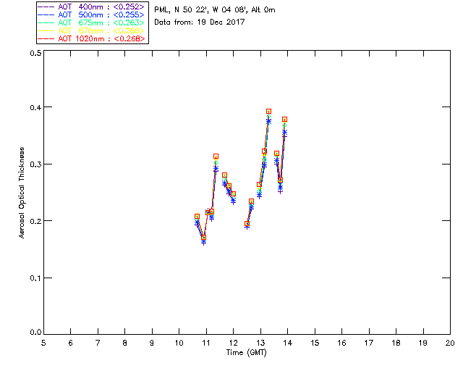This screenshot has width=463, height=371.
Task: Click the x-axis tick label 11
Action: pyautogui.click(x=206, y=343)
